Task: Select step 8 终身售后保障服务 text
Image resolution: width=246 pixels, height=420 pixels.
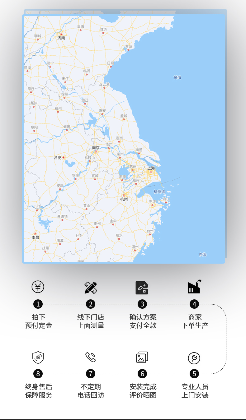Action: (39, 391)
